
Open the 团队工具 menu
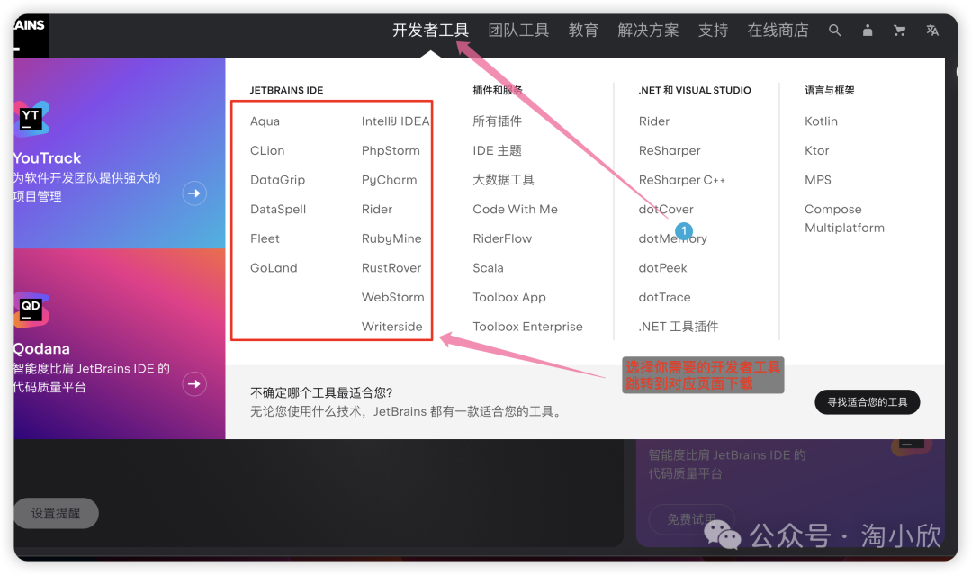[x=518, y=31]
